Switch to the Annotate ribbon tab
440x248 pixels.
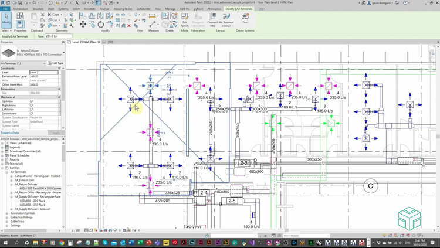[90, 9]
